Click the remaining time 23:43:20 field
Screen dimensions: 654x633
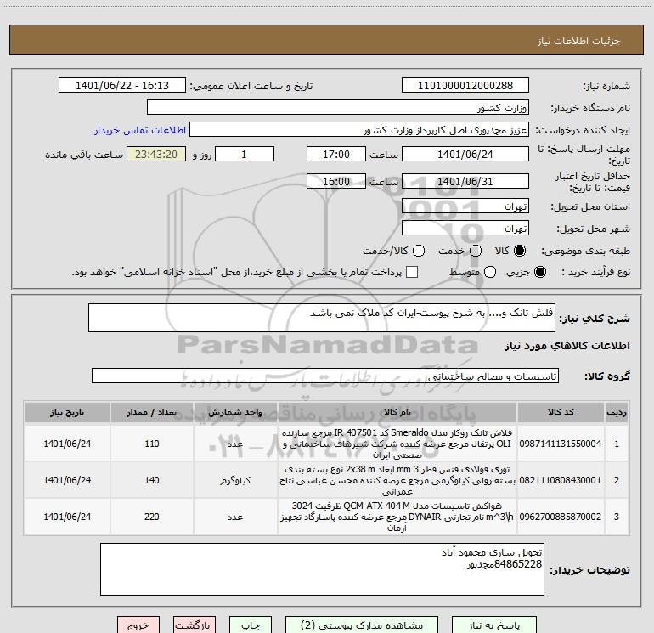(156, 154)
